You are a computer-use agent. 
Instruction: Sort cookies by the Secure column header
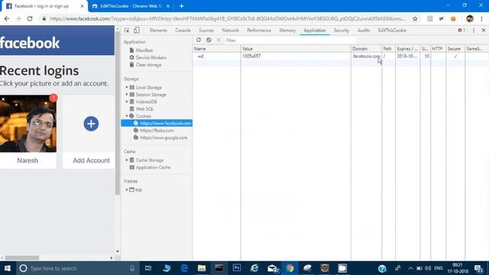(x=455, y=49)
